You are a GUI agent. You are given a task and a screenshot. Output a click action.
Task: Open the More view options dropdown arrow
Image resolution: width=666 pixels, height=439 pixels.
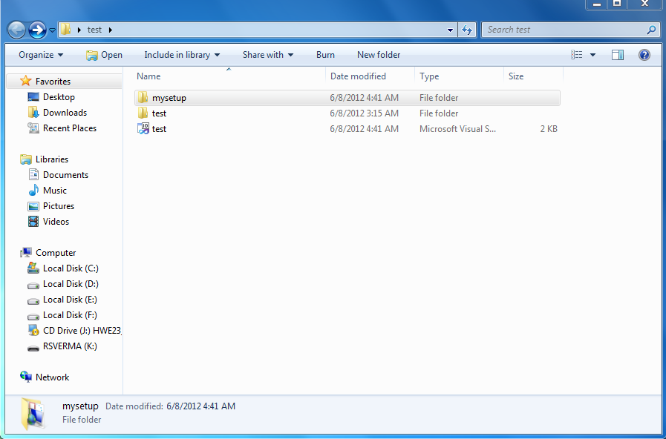coord(593,55)
